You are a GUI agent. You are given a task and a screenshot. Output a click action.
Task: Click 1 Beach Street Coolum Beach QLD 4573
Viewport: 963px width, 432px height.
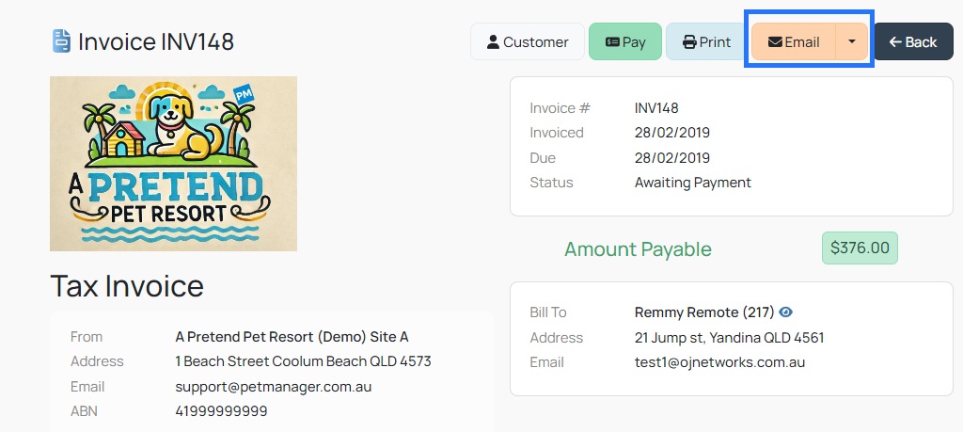[303, 361]
